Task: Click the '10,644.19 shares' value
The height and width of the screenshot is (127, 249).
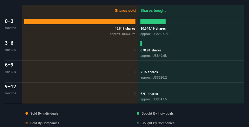Action: pos(153,28)
